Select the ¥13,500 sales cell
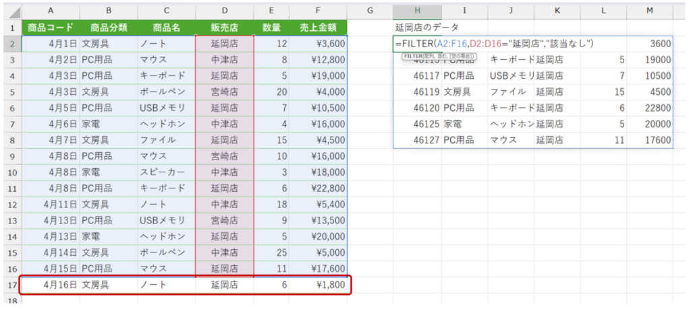This screenshot has width=691, height=309. tap(319, 220)
